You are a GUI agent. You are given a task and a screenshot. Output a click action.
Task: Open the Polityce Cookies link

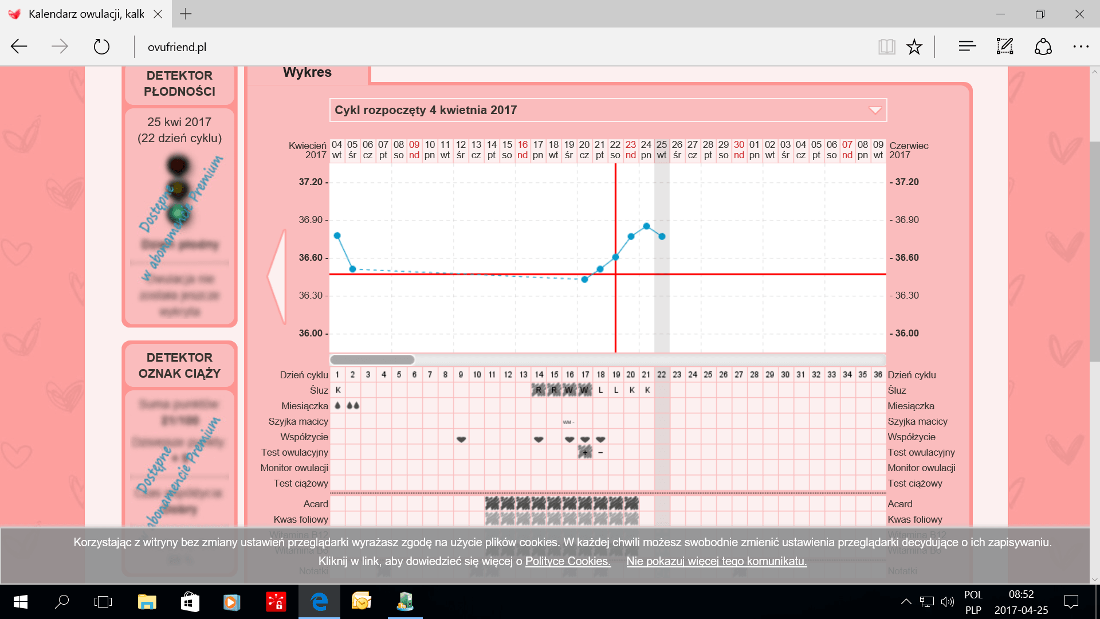[568, 561]
